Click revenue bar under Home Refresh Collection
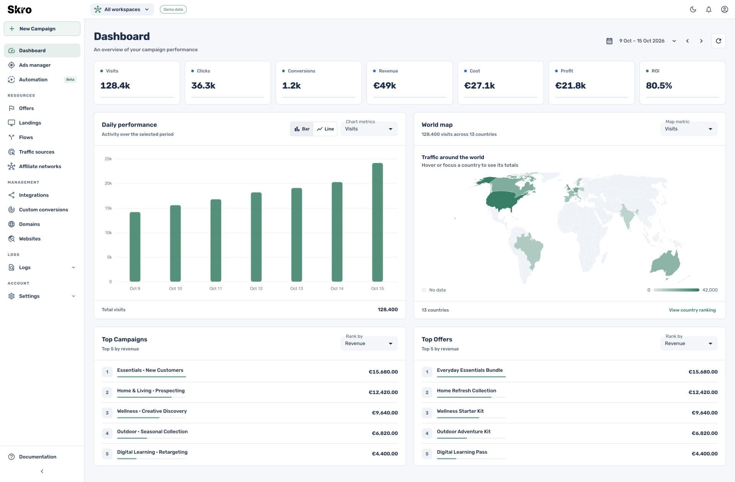735x482 pixels. 471,397
